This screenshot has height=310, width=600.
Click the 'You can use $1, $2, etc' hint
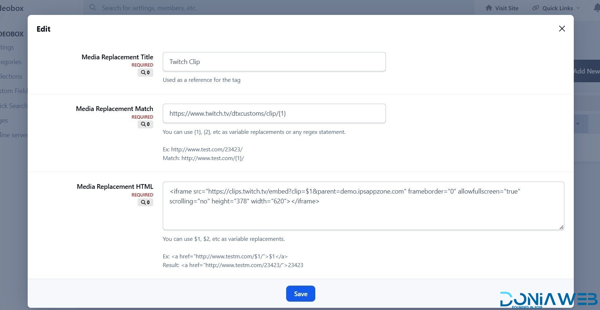pos(224,239)
